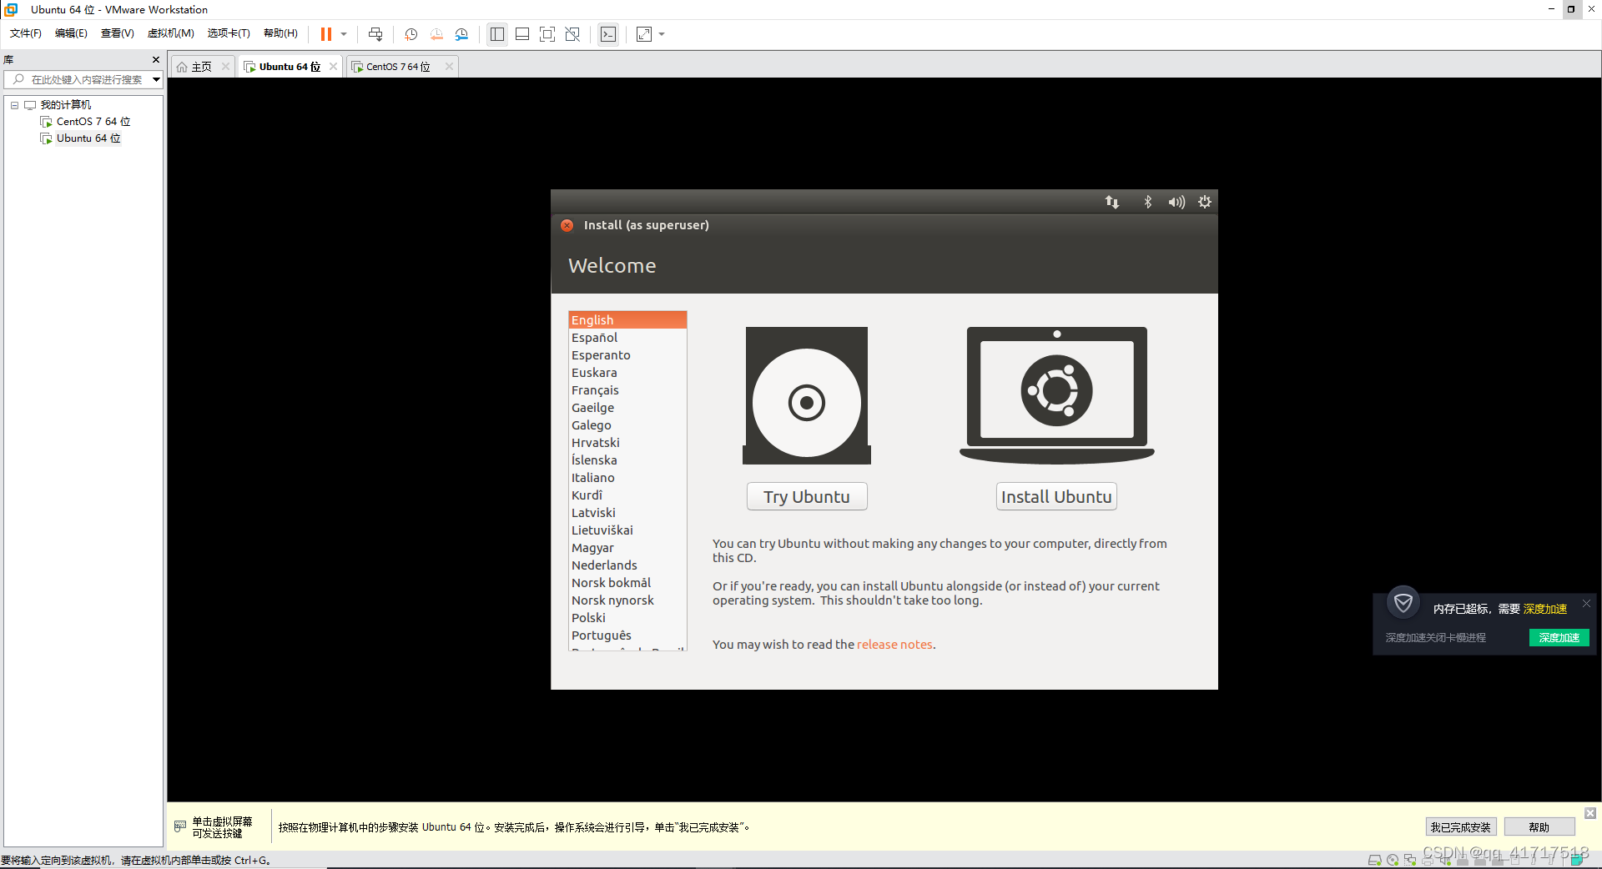The width and height of the screenshot is (1602, 869).
Task: Close the CentOS 7 64 位 tab
Action: click(449, 67)
